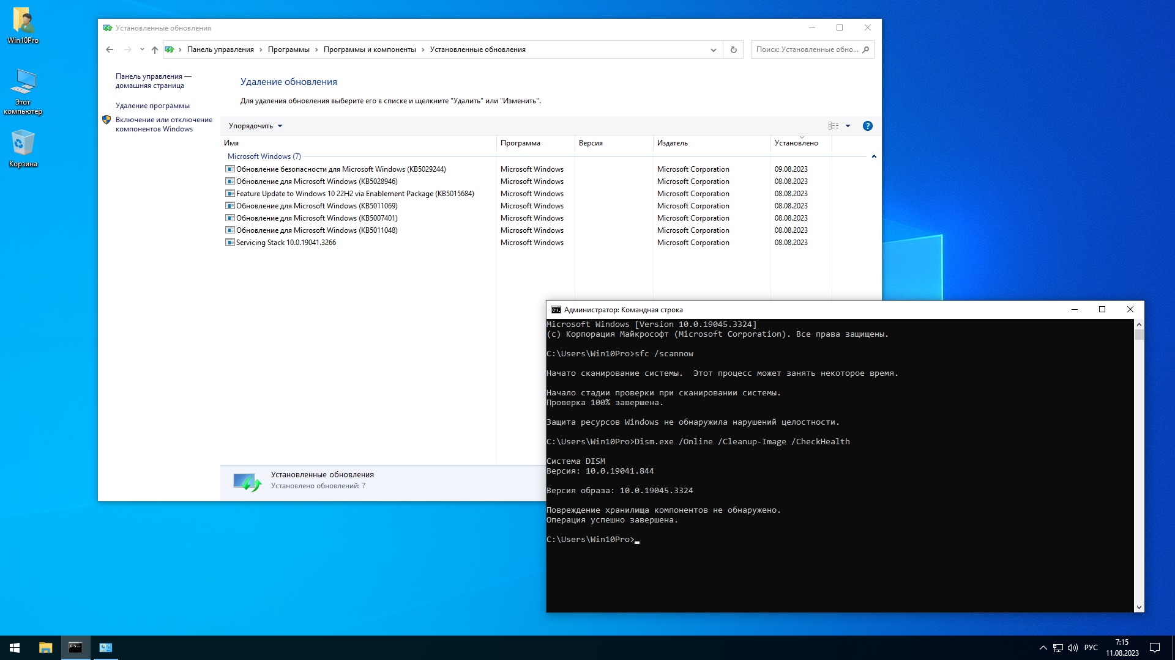Switch input language РУС indicator
The image size is (1175, 660).
coord(1091,648)
